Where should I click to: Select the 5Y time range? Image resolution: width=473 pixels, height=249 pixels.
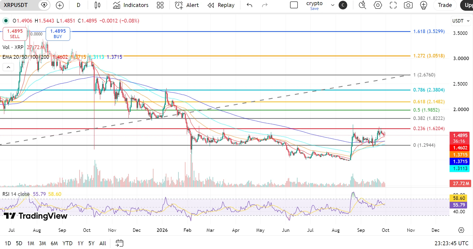(91, 243)
